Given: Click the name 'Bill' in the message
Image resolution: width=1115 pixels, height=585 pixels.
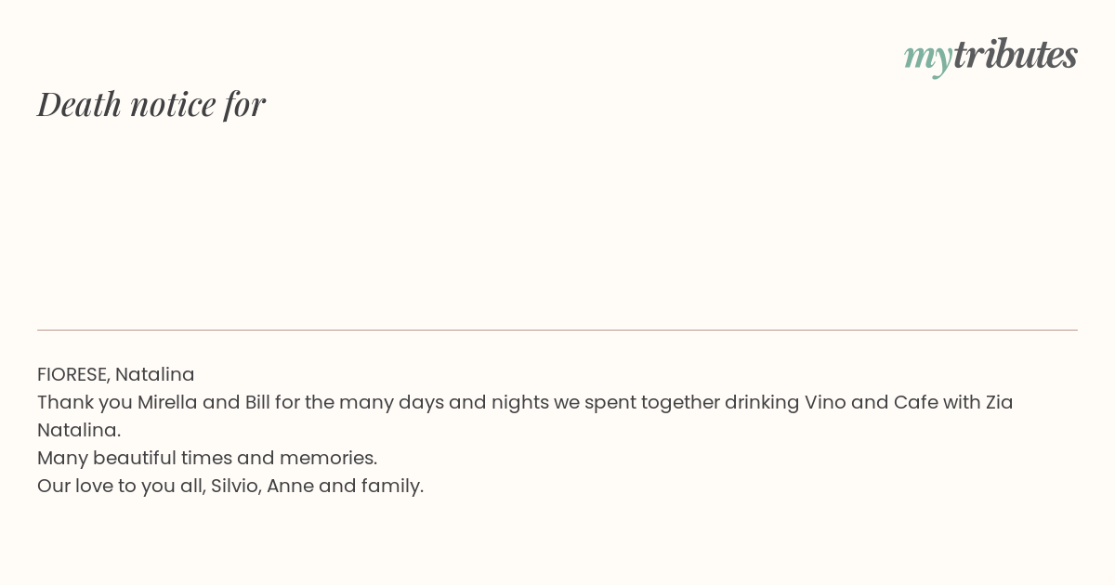Looking at the screenshot, I should 256,402.
